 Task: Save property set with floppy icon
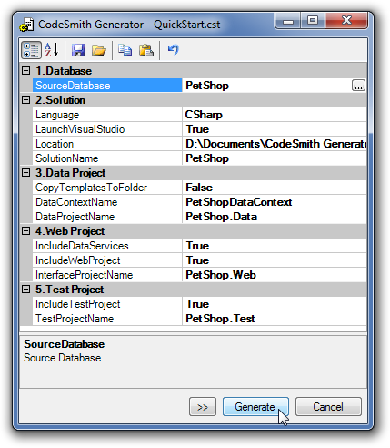(x=78, y=50)
